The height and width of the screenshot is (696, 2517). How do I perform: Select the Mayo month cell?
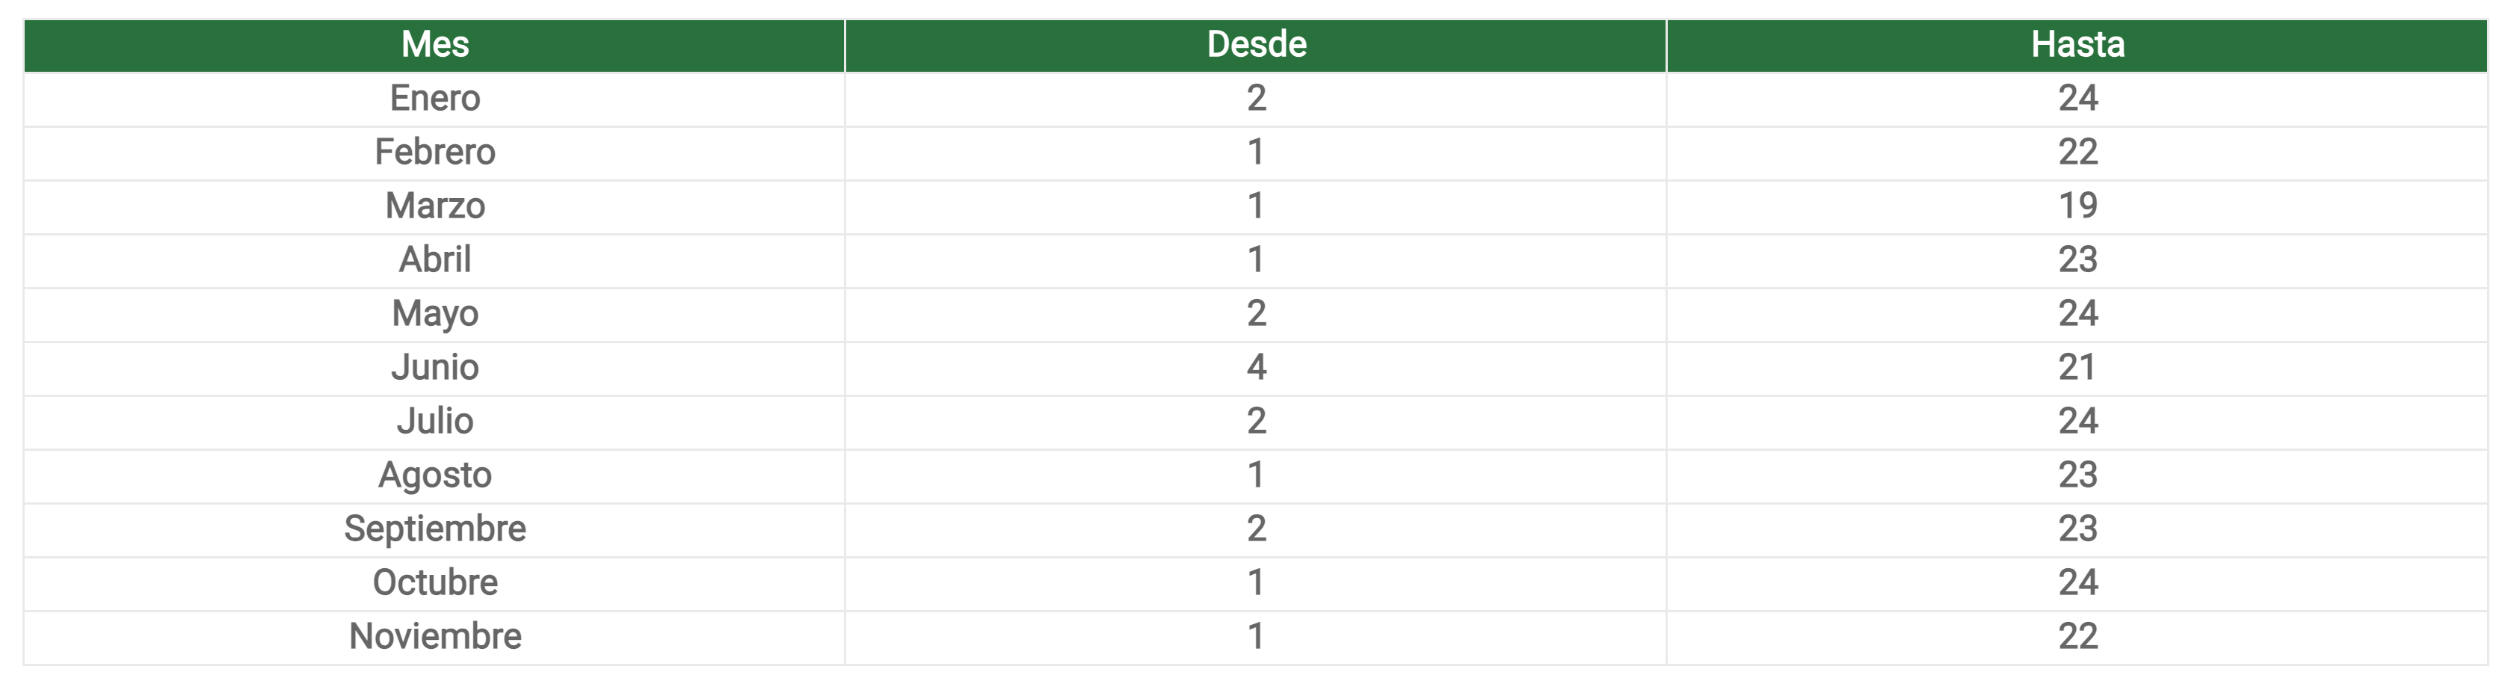(x=435, y=314)
